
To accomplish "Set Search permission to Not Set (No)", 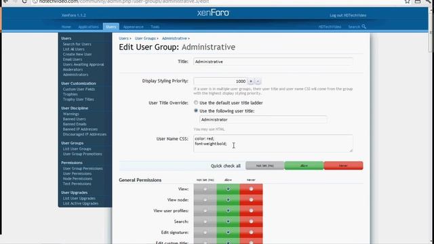I will pos(205,222).
